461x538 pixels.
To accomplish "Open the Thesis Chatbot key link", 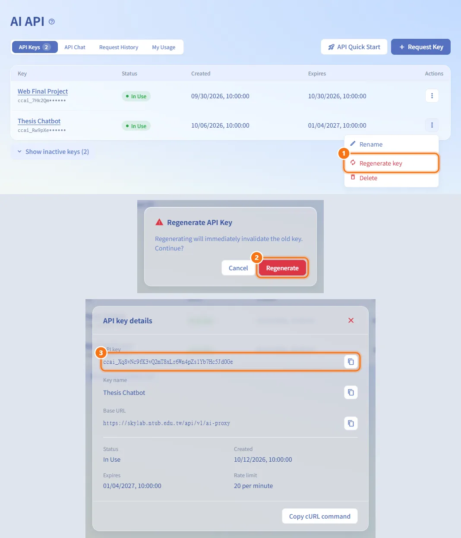I will point(39,121).
